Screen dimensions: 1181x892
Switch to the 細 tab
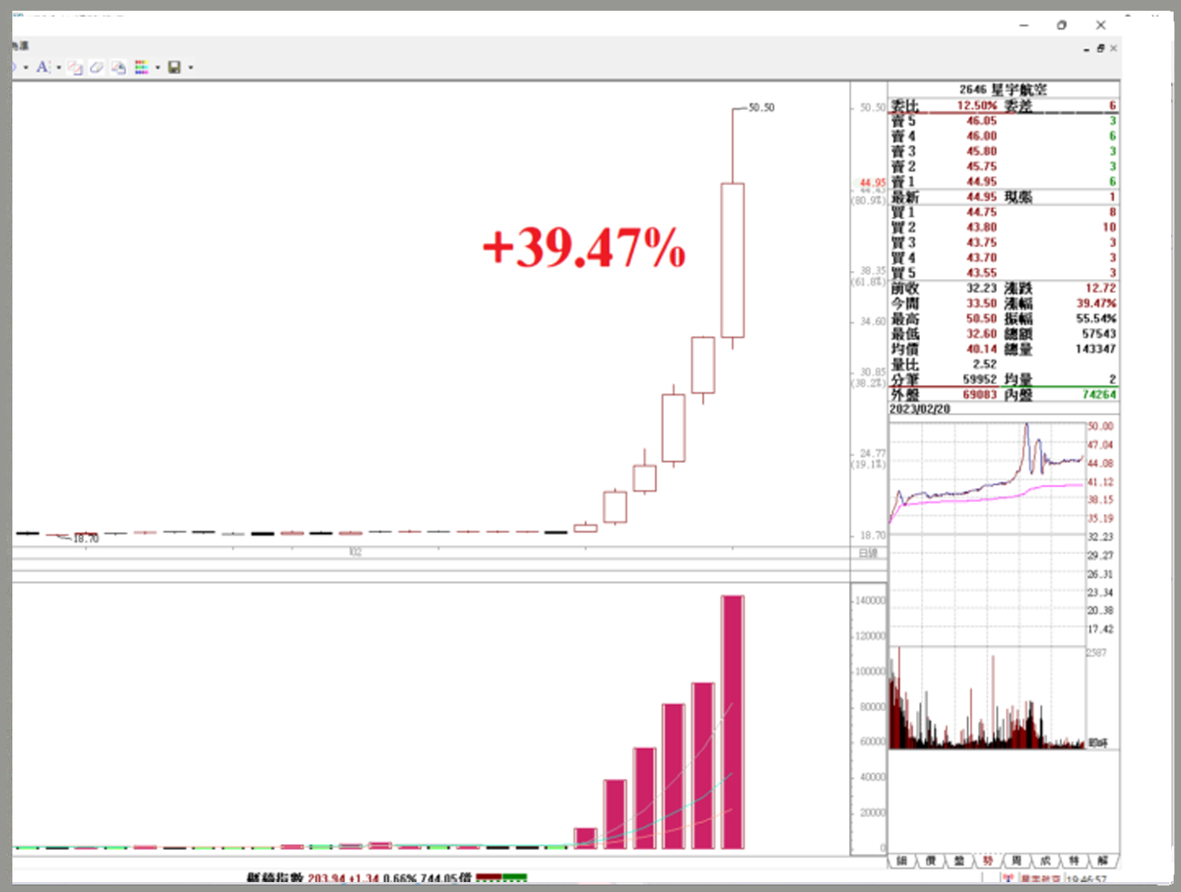[902, 861]
